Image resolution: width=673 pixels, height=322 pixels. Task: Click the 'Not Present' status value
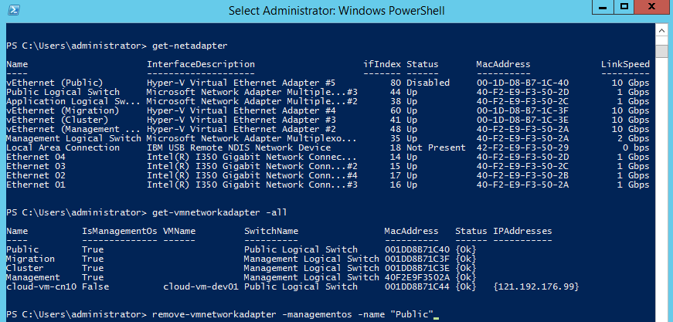pos(436,147)
